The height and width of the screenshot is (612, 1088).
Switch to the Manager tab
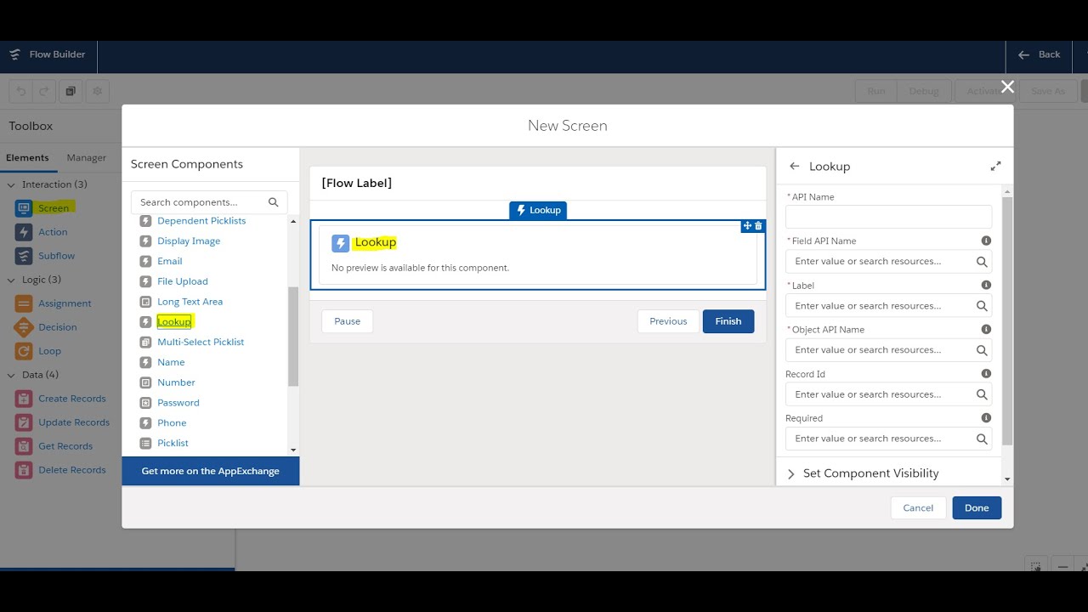[x=87, y=158]
